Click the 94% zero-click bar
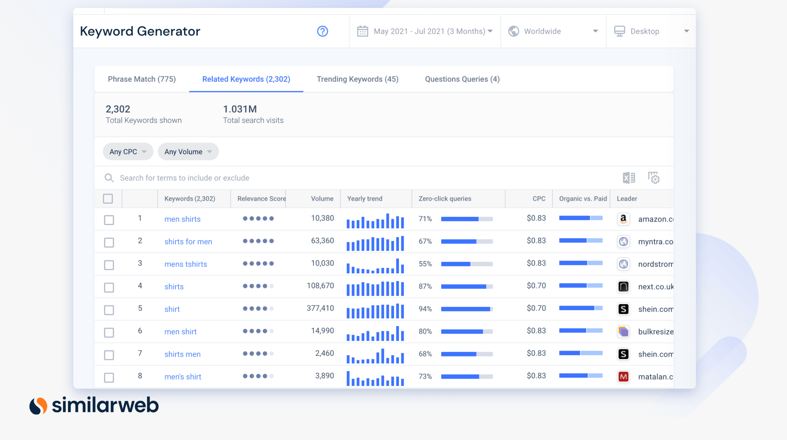Screen dimensions: 787x440 click(467, 309)
